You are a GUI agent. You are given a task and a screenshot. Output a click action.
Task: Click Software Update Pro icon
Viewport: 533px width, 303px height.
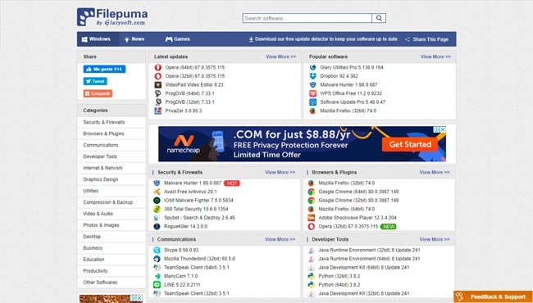click(312, 102)
